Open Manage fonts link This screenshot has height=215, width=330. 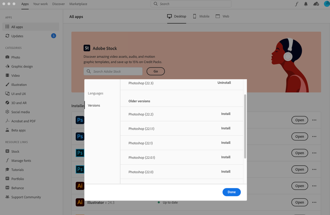(x=18, y=160)
